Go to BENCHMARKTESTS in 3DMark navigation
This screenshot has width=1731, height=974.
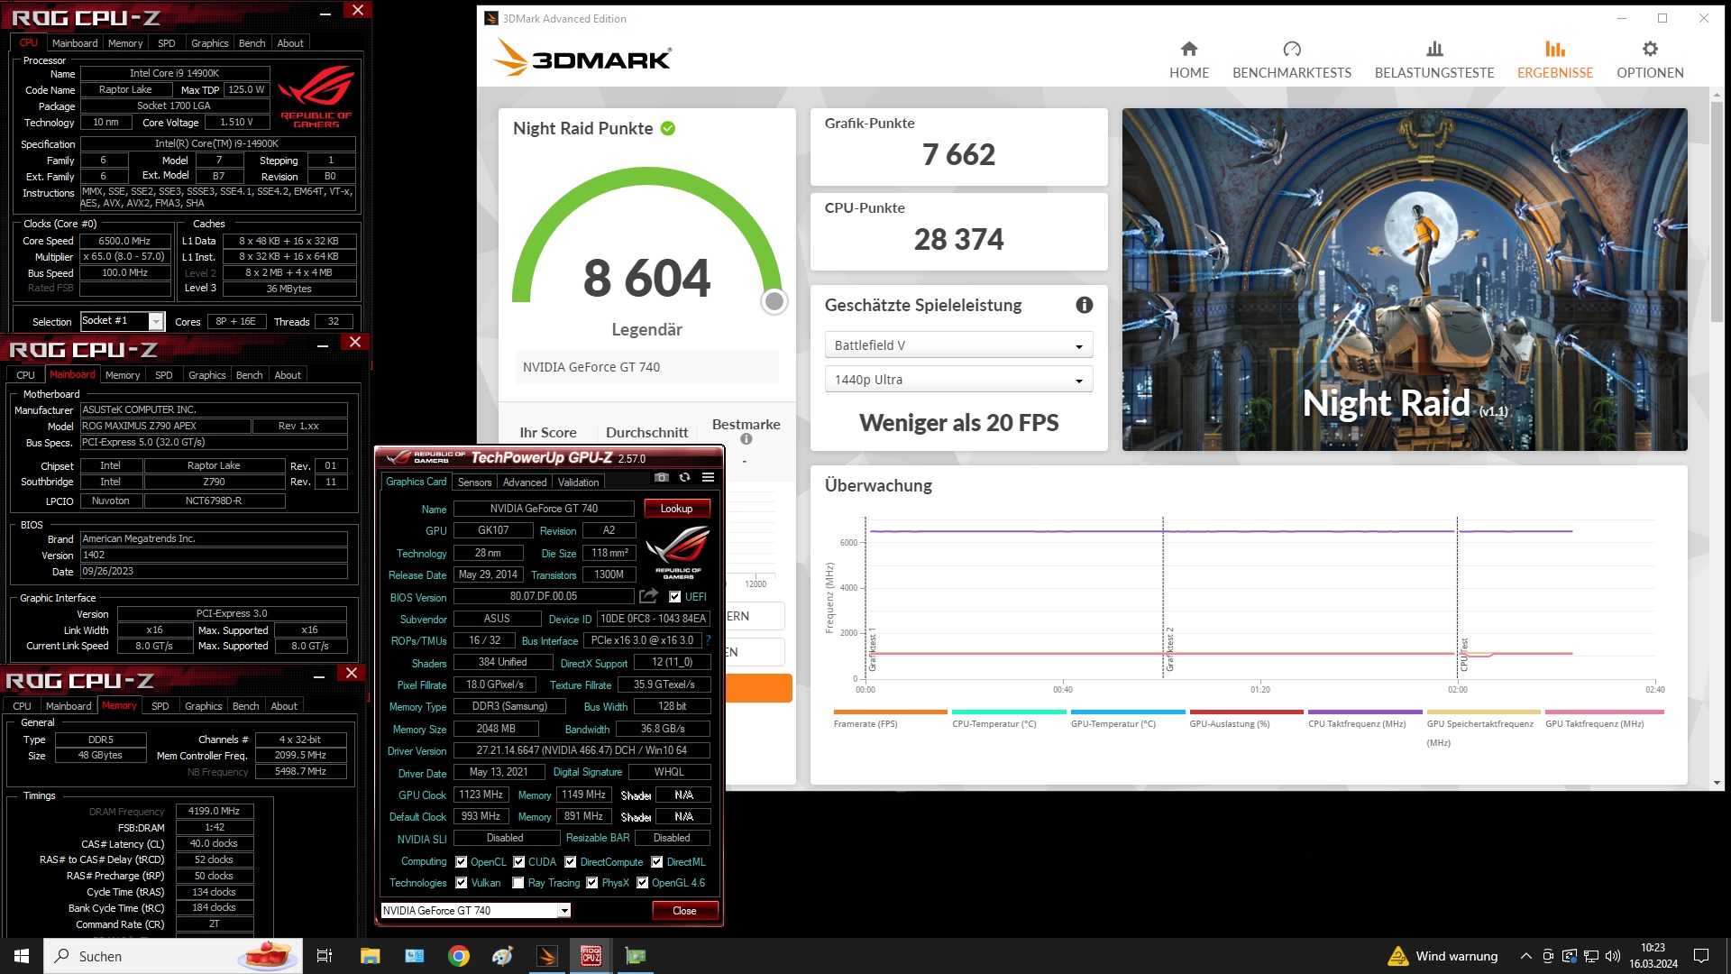[1292, 72]
